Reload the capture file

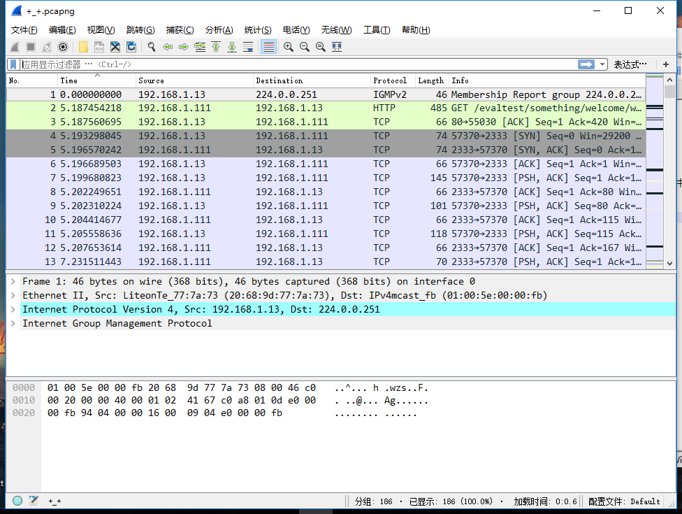pyautogui.click(x=131, y=47)
